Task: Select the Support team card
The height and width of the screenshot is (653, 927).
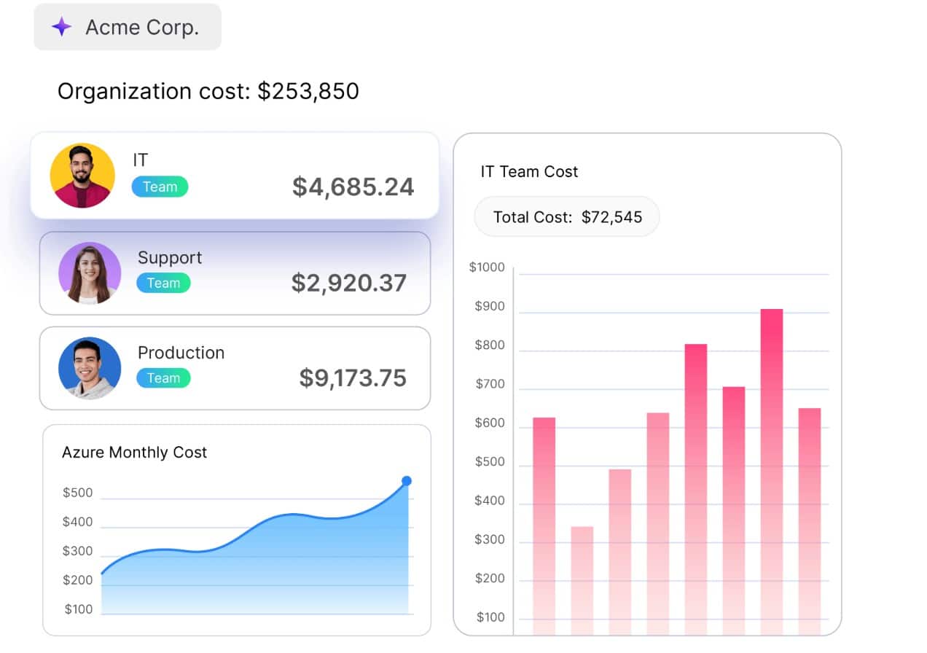Action: (x=235, y=273)
